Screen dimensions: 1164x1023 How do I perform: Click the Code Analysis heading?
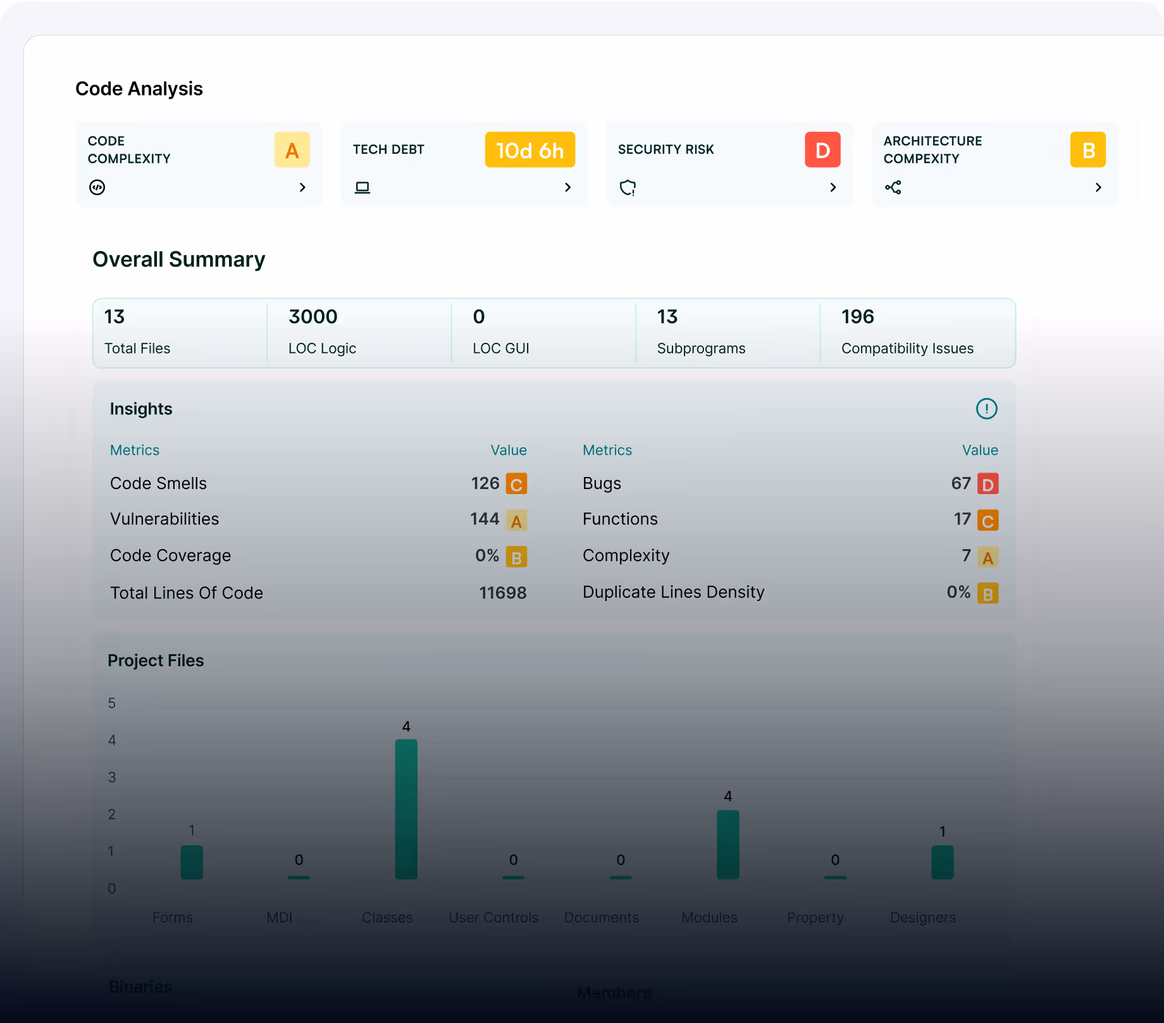pos(139,89)
